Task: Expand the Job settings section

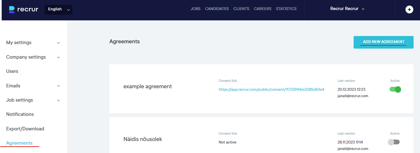Action: pos(33,100)
